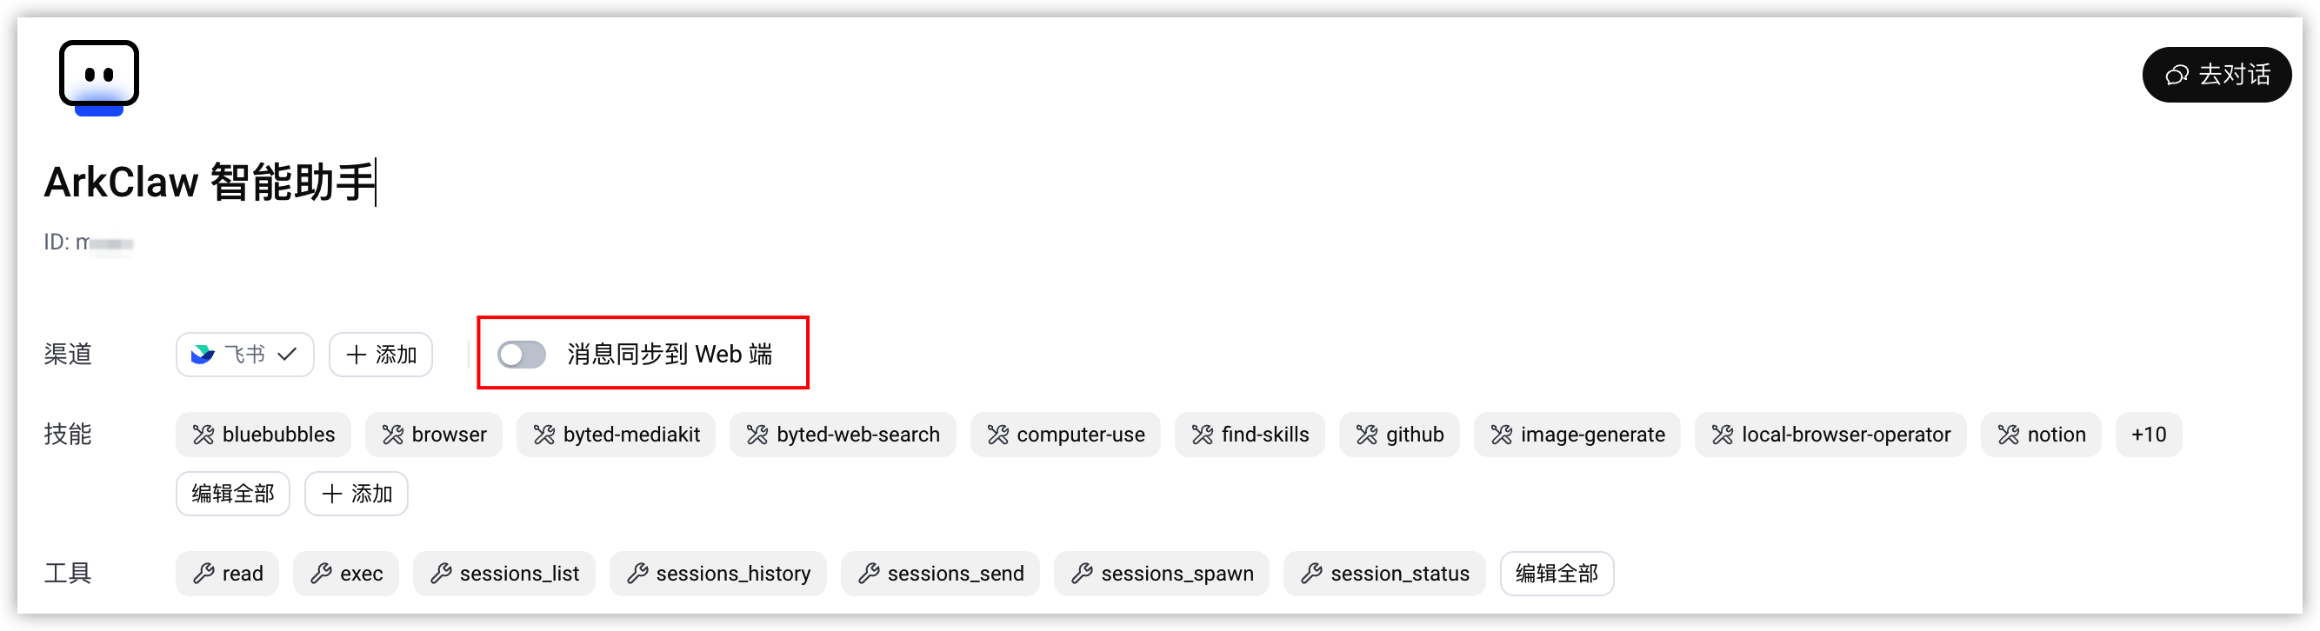The width and height of the screenshot is (2320, 631).
Task: Toggle 消息同步到 Web 端 switch
Action: 522,355
